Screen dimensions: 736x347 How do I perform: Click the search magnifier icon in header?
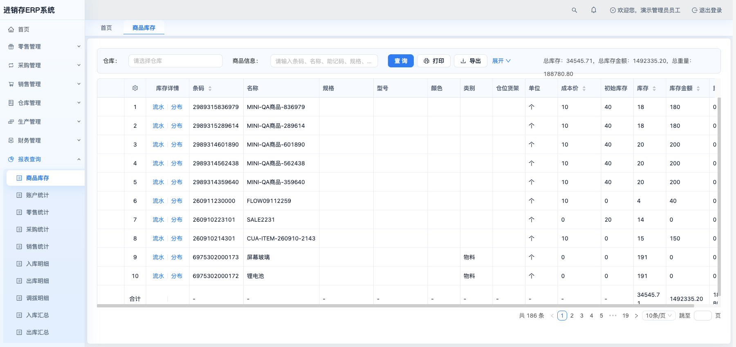pos(574,10)
